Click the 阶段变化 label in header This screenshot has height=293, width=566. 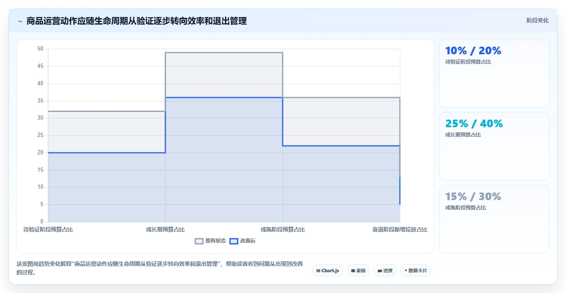[537, 21]
